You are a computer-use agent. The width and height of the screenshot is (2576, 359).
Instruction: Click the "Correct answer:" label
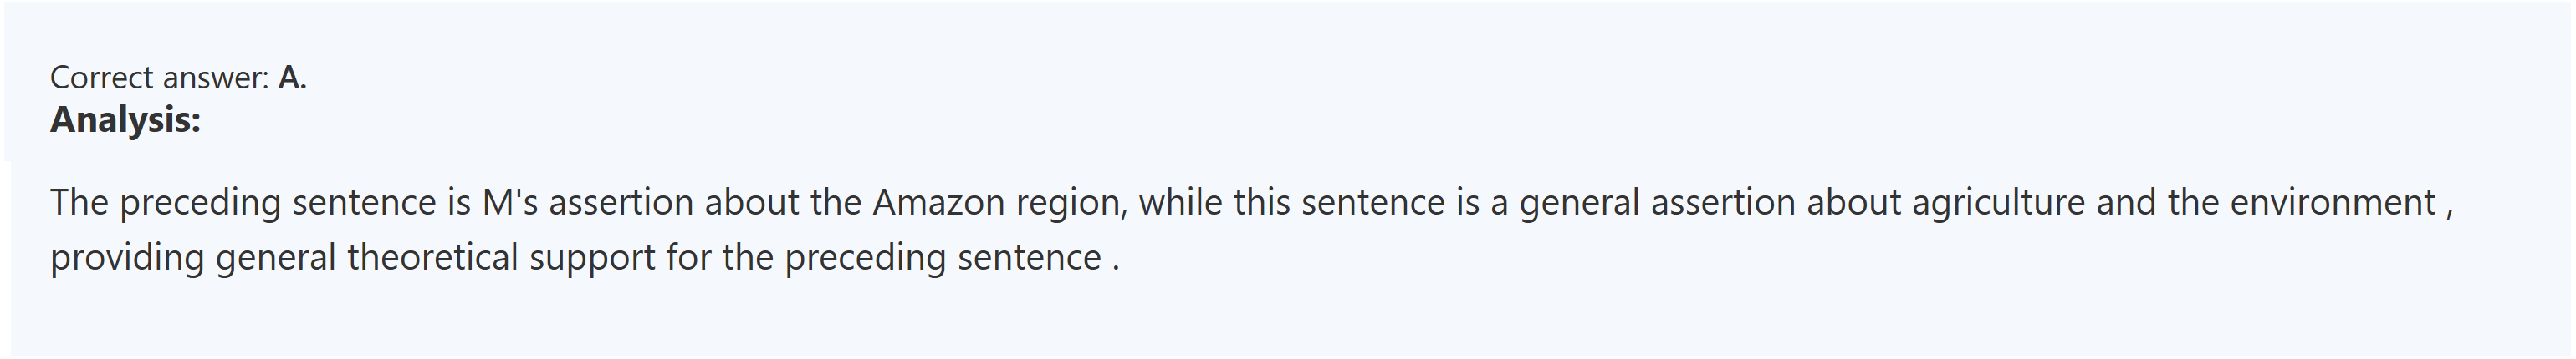point(159,78)
